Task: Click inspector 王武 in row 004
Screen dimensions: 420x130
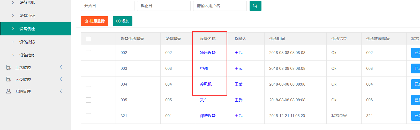Action: 239,84
